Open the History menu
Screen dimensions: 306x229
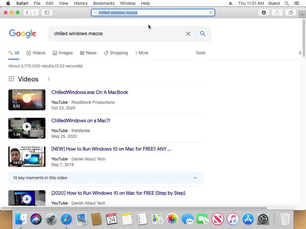[81, 3]
